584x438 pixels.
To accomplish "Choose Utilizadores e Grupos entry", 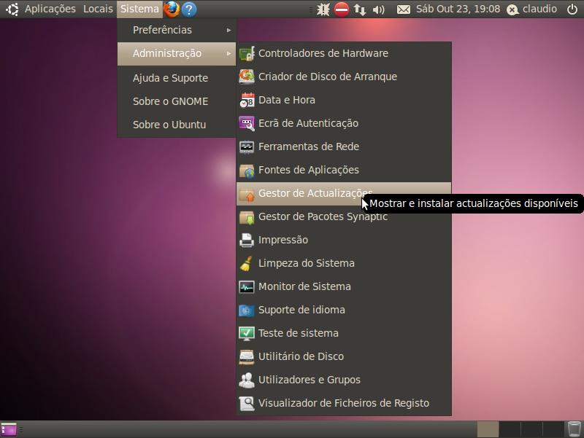I will coord(309,380).
